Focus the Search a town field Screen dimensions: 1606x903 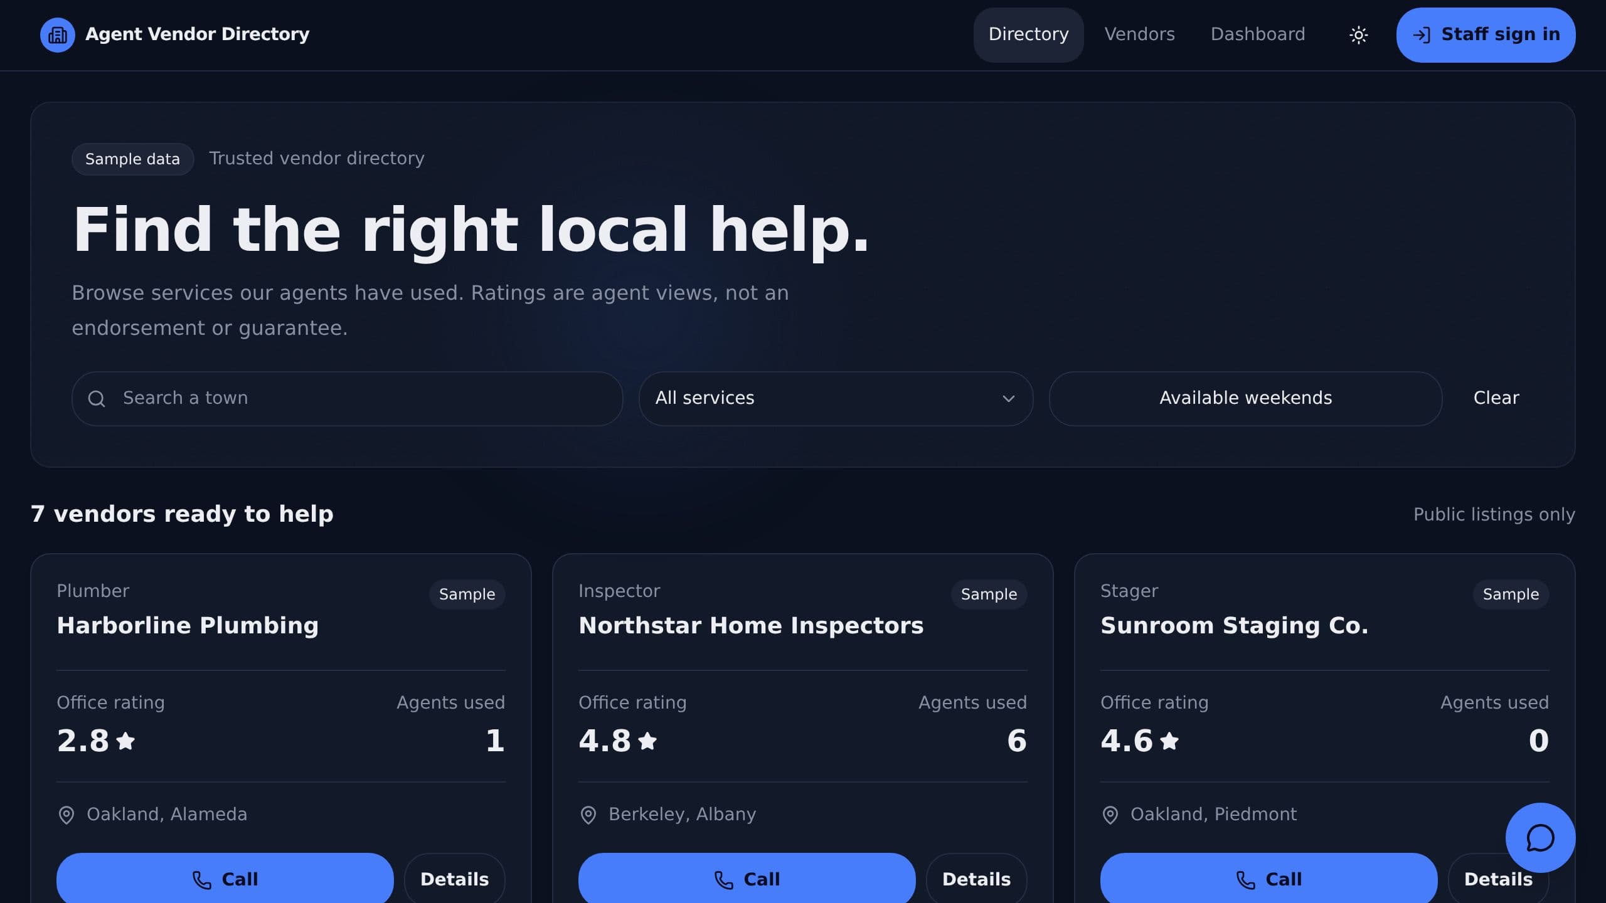click(x=347, y=399)
